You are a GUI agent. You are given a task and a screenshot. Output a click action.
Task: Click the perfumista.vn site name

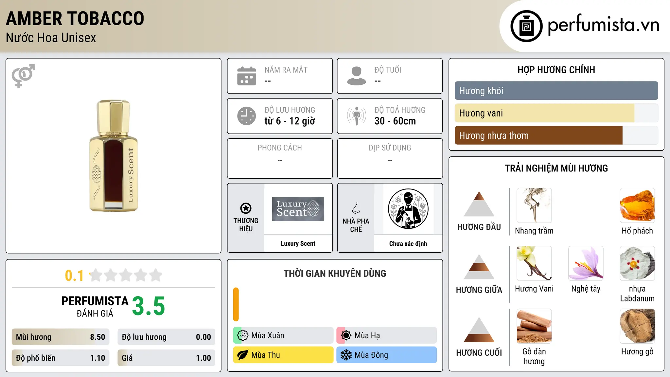604,25
